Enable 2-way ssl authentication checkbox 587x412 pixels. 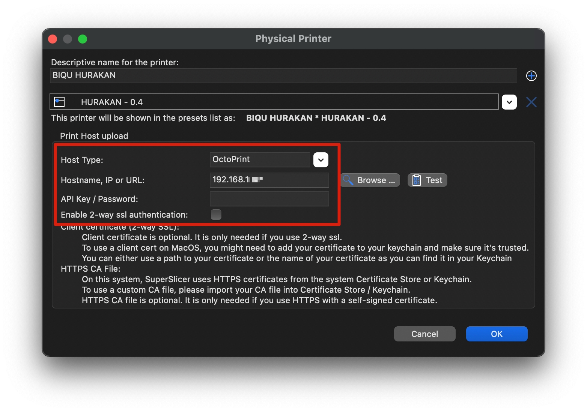pos(216,215)
